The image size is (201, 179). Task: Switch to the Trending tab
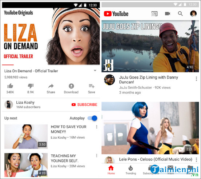tap(131, 170)
